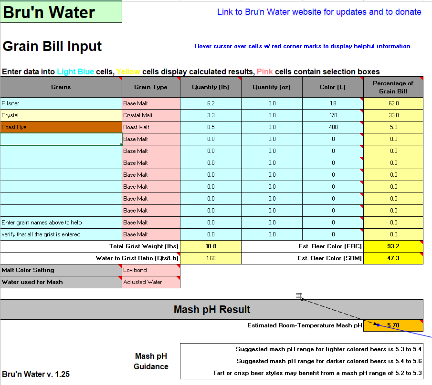Select Roast Rye color cell showing 400
The height and width of the screenshot is (385, 432).
tap(333, 127)
